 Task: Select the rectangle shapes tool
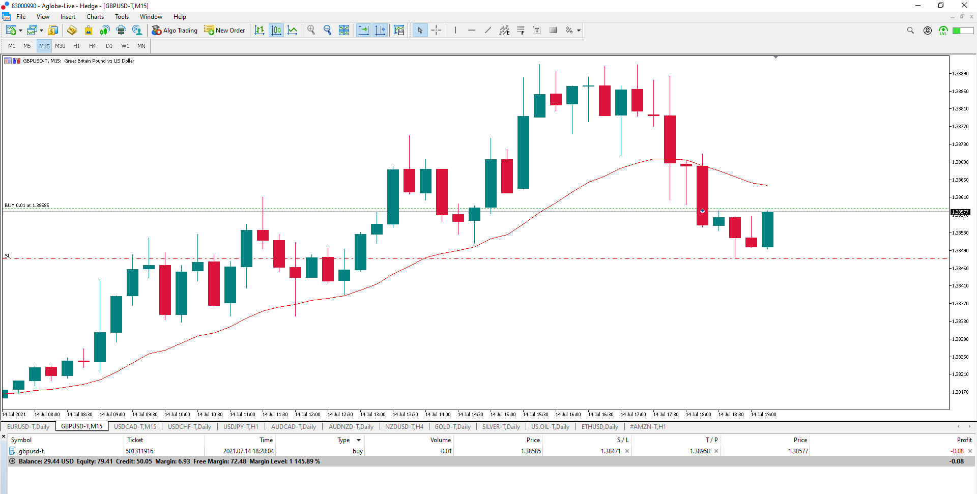tap(553, 31)
